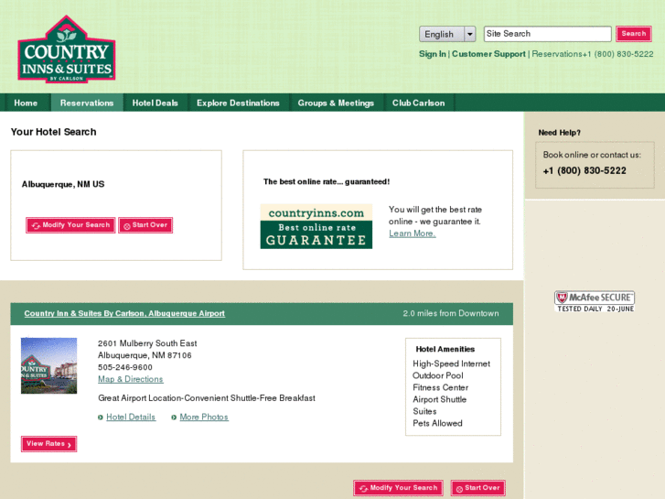Image resolution: width=665 pixels, height=499 pixels.
Task: Click the Pets Allowed amenity text
Action: [x=437, y=423]
